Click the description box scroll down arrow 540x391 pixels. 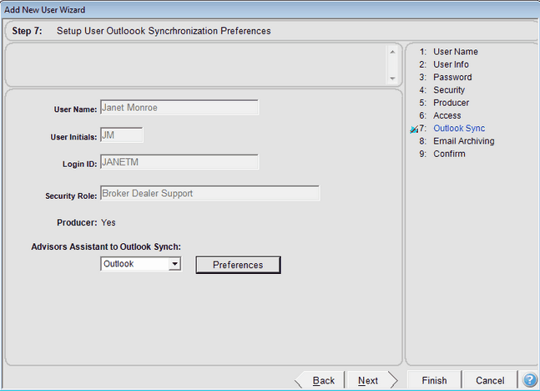(x=392, y=79)
